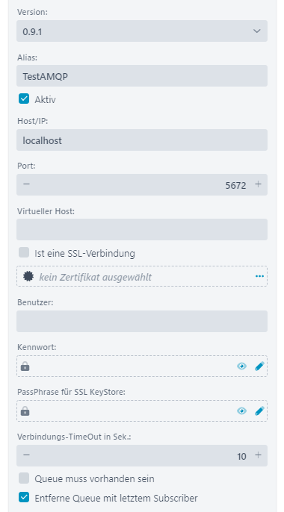Edit the Kennwort with the pencil icon
Viewport: 284px width, 512px height.
coord(259,366)
